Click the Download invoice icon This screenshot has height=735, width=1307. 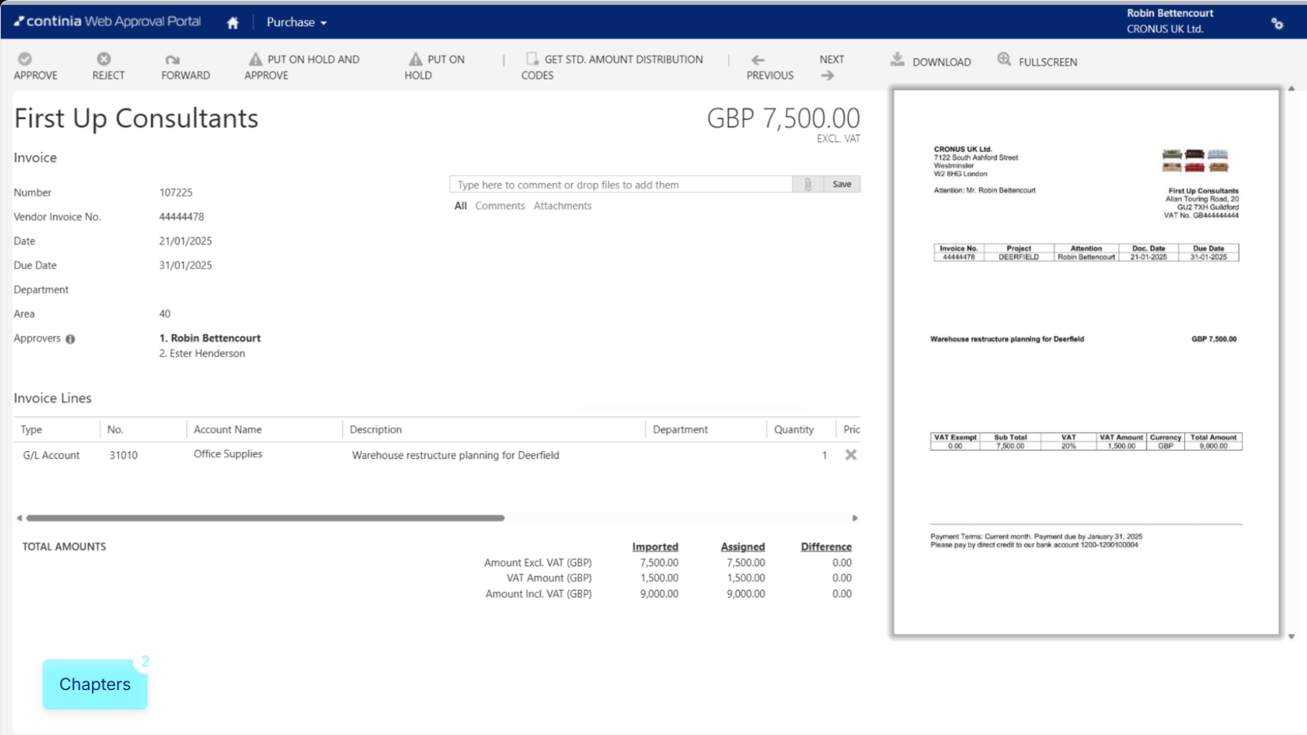click(x=897, y=60)
